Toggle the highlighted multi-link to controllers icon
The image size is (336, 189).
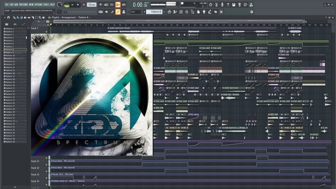(x=118, y=12)
